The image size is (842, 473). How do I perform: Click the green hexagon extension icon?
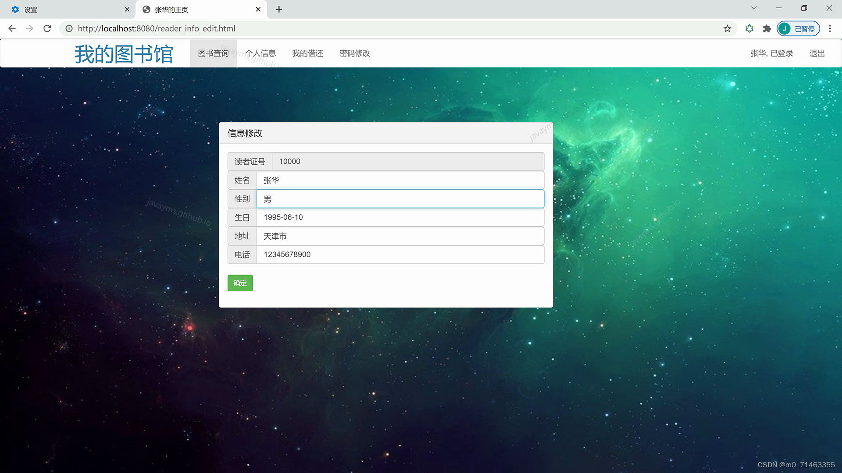click(749, 28)
